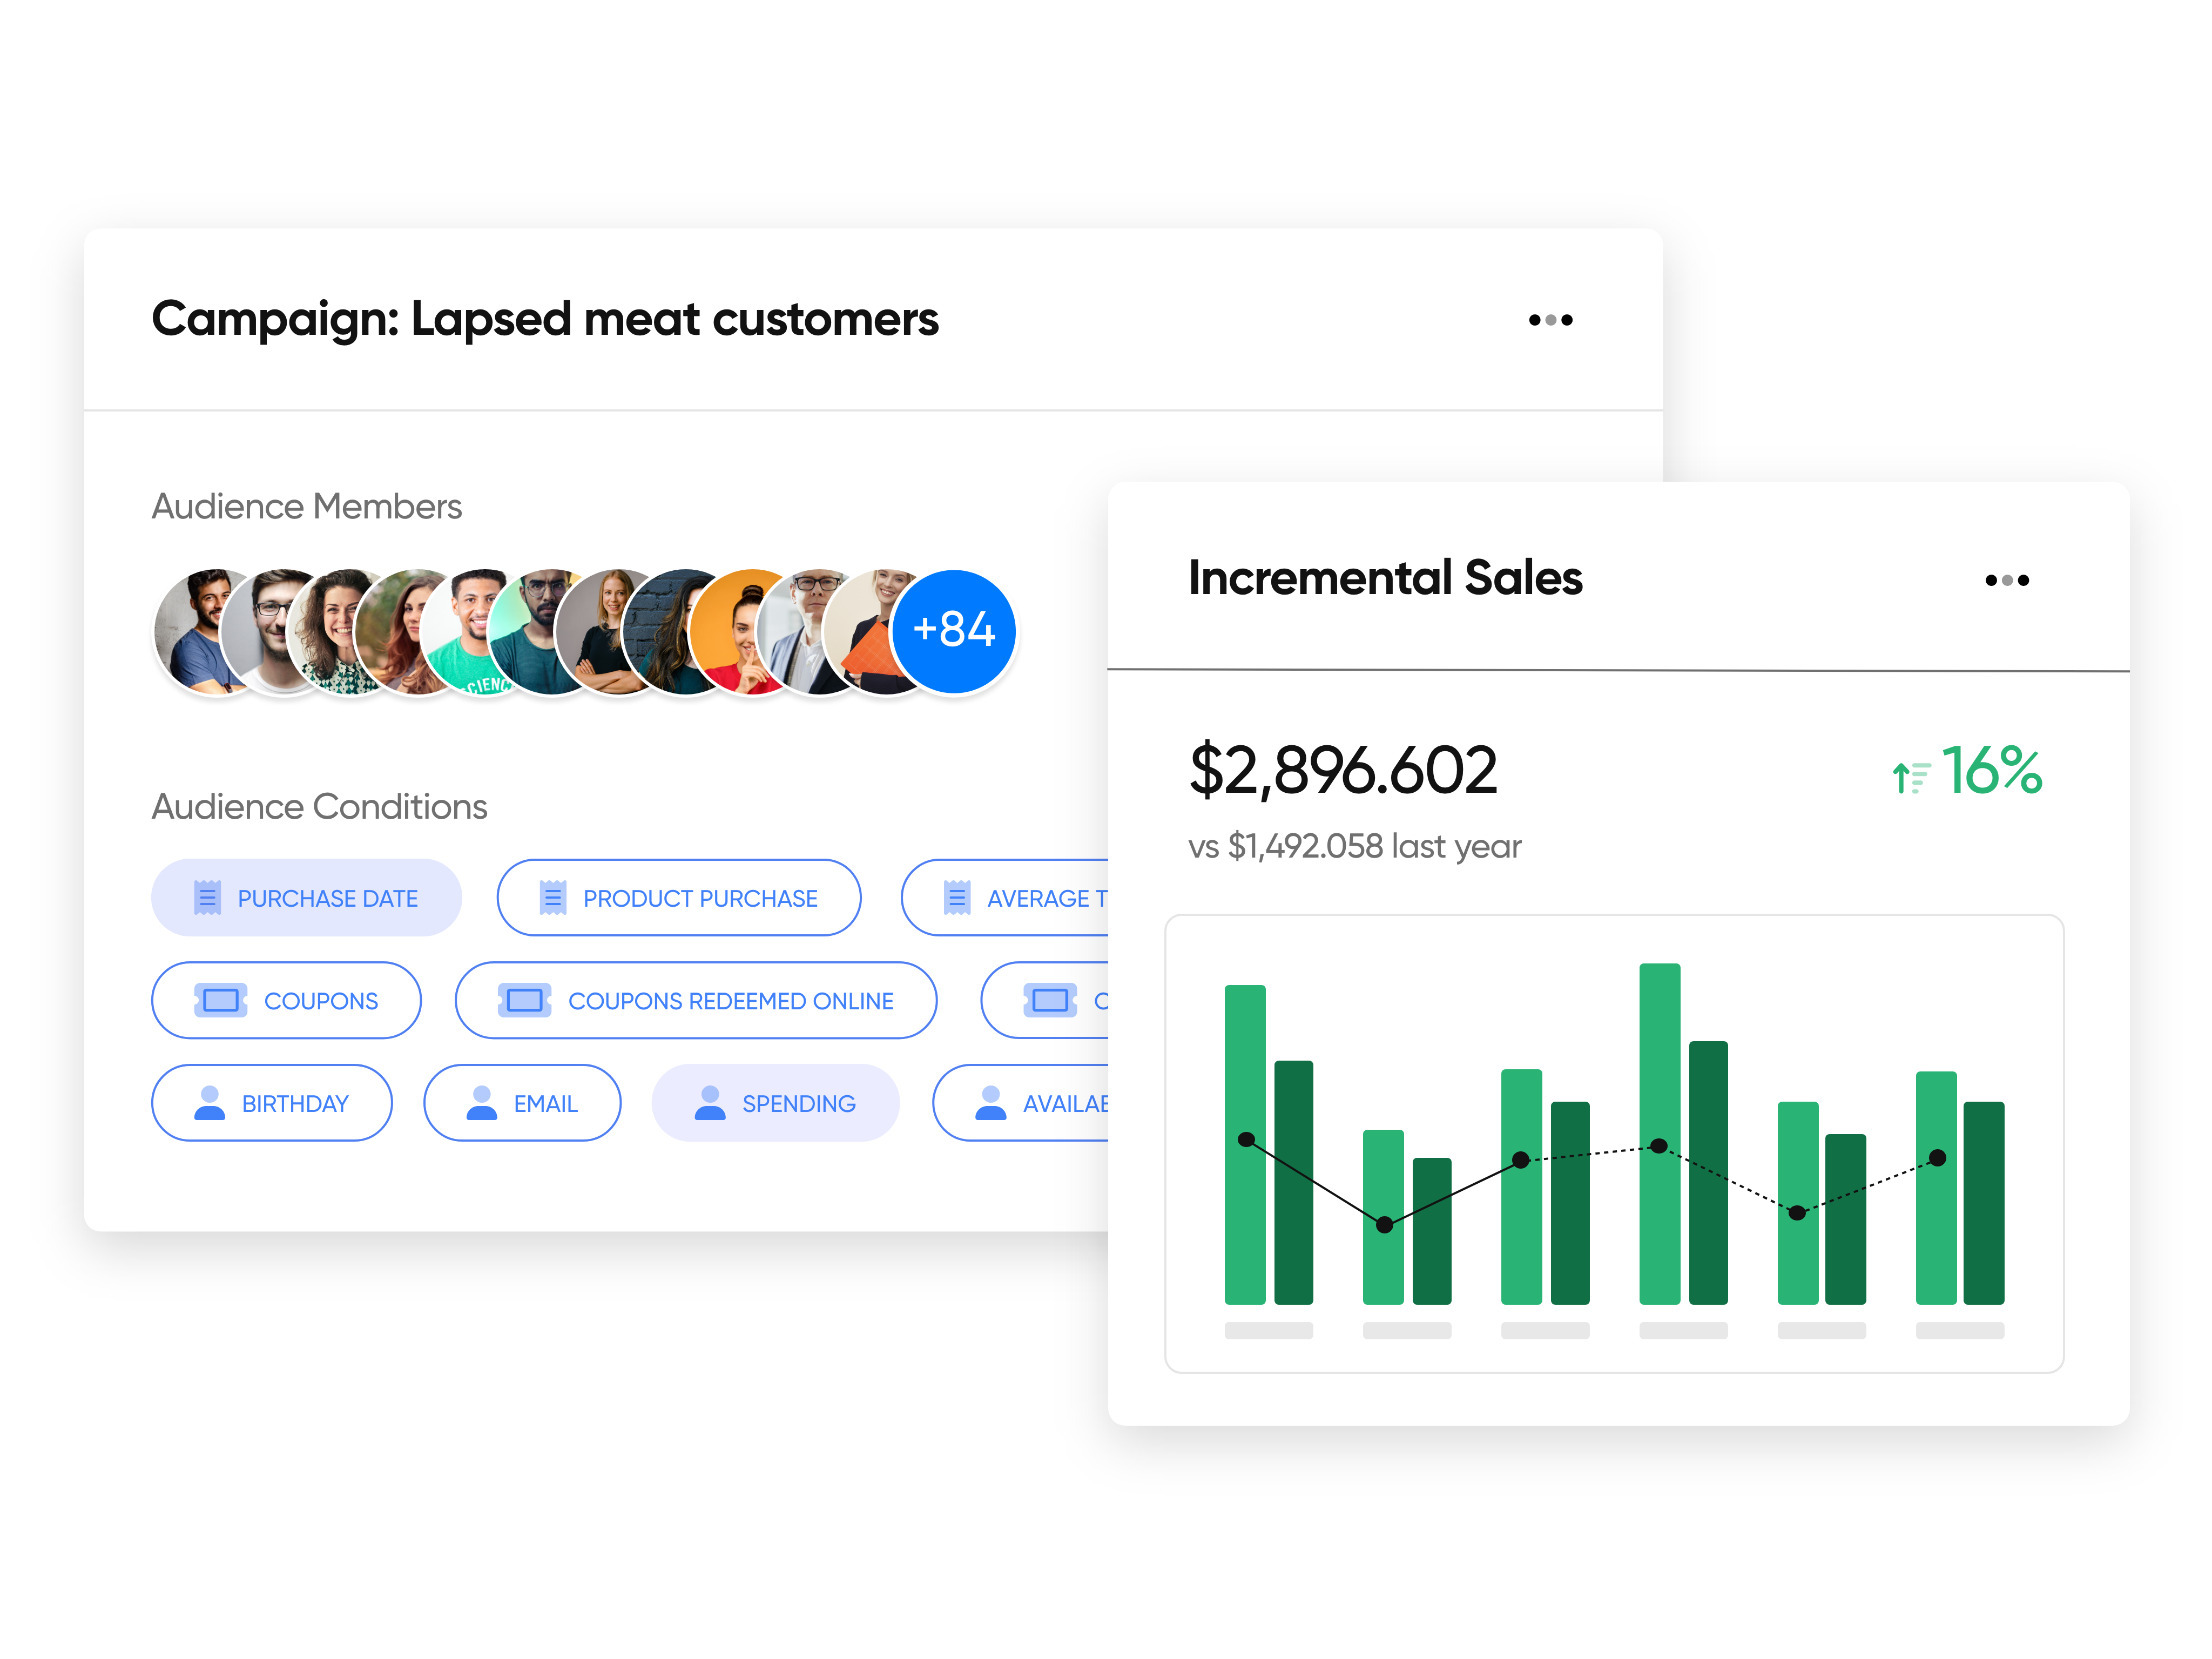
Task: Click the vs $1,492.058 last year comparison
Action: pos(1354,845)
